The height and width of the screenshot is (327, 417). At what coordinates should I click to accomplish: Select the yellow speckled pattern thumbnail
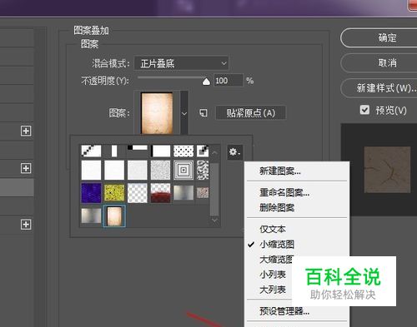(114, 193)
